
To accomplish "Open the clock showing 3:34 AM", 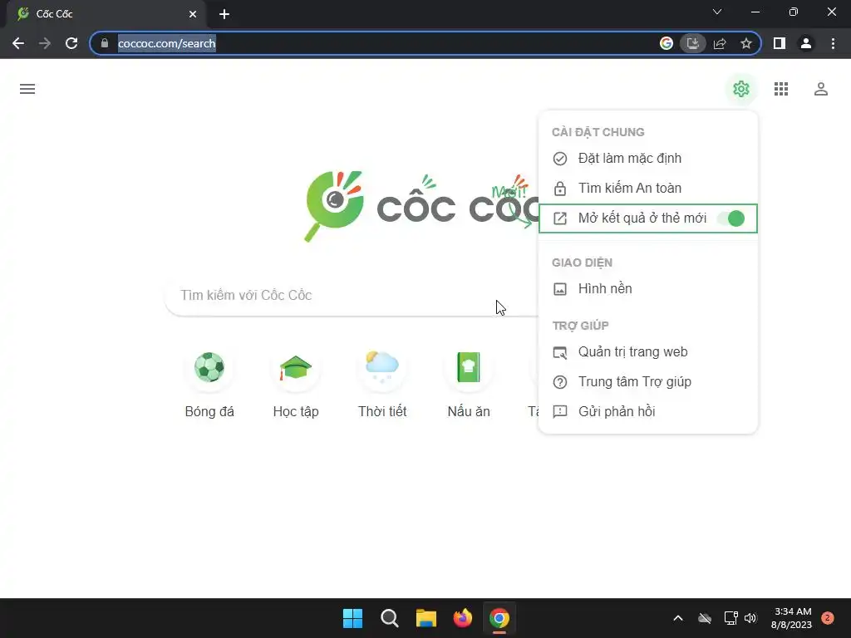I will [x=791, y=618].
